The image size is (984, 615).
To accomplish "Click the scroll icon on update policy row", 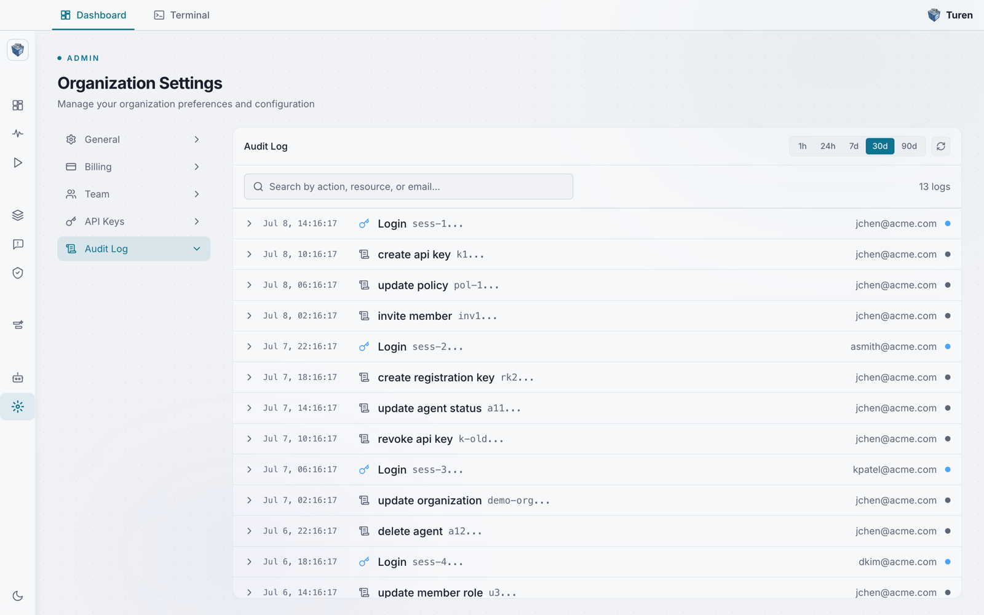I will (x=364, y=285).
